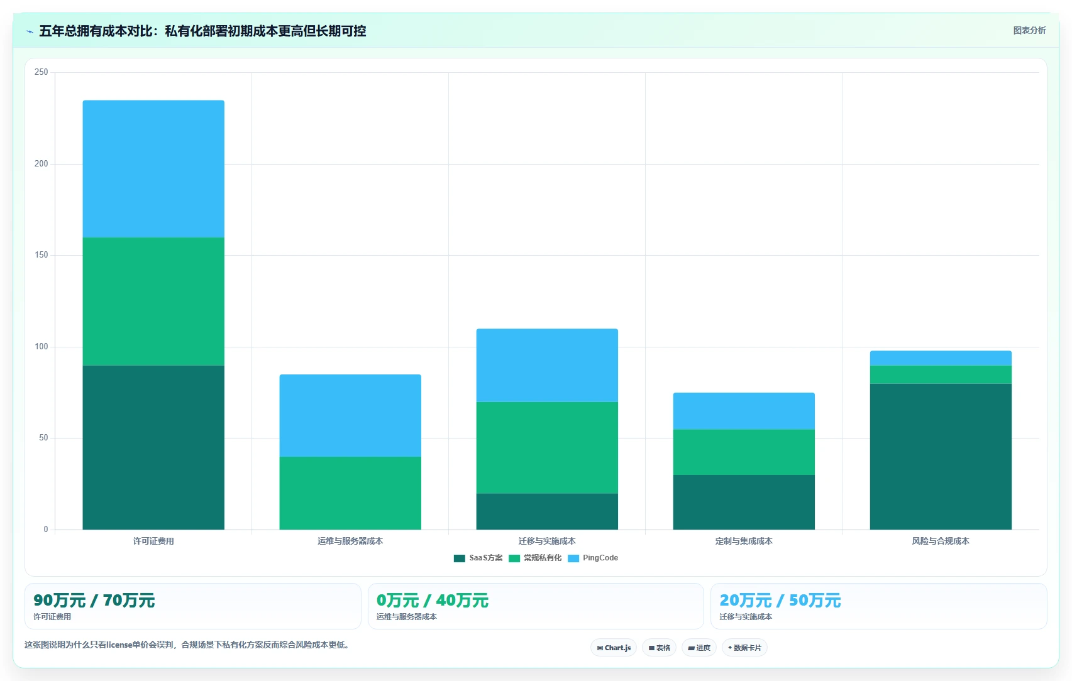Click the 250 y-axis value
Image resolution: width=1072 pixels, height=681 pixels.
click(41, 72)
